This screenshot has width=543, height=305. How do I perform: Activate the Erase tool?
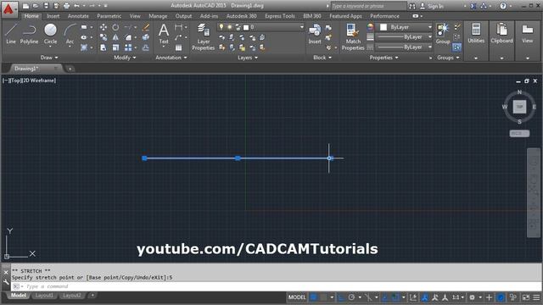click(146, 27)
